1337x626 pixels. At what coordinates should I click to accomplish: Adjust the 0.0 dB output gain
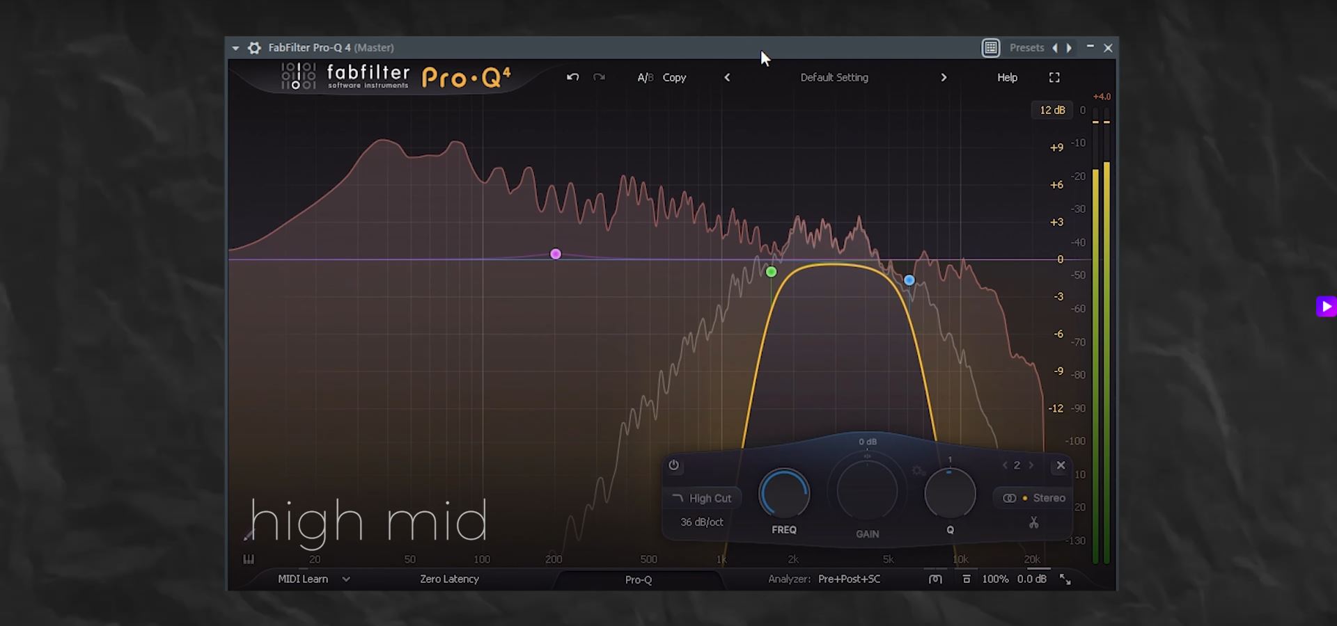pyautogui.click(x=1032, y=579)
